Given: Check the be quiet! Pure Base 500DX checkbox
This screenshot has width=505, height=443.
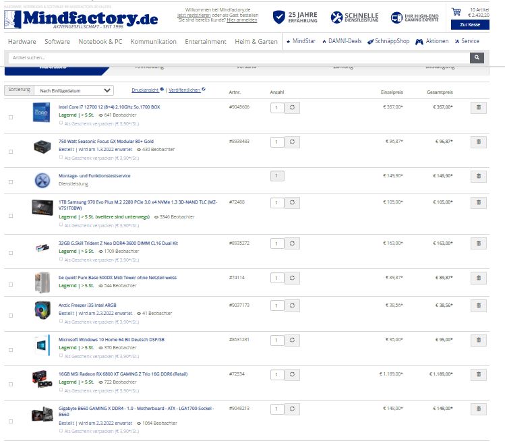Looking at the screenshot, I should click(x=11, y=285).
